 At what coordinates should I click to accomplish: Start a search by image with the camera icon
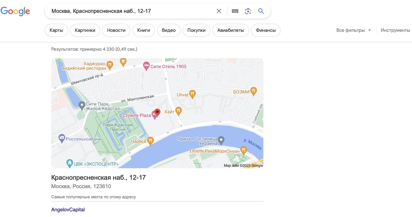[248, 11]
